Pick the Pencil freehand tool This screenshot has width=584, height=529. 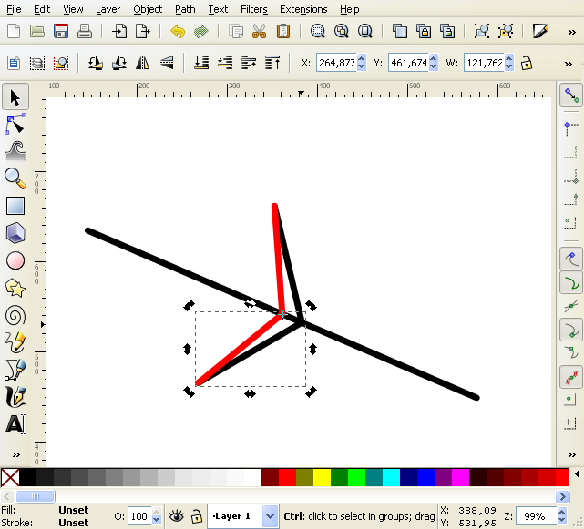(15, 342)
